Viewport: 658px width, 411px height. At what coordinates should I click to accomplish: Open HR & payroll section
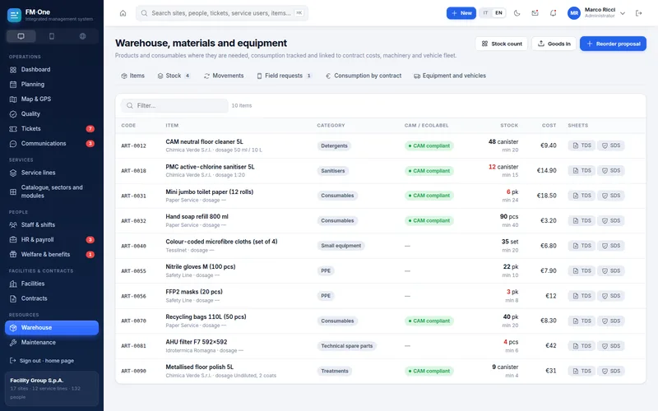pyautogui.click(x=52, y=240)
